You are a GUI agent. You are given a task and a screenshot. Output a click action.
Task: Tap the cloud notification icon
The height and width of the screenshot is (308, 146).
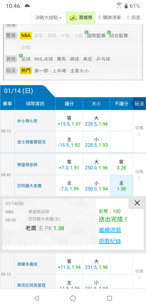click(x=27, y=6)
